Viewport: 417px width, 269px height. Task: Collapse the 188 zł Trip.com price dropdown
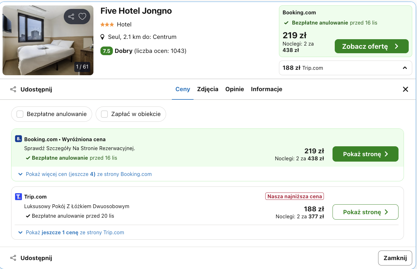pyautogui.click(x=405, y=68)
